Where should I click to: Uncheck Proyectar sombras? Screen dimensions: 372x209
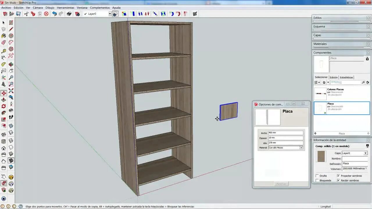[338, 176]
